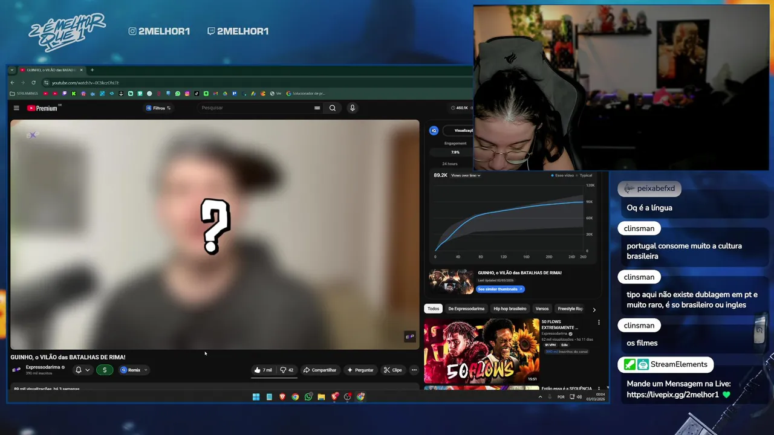Open the Windows Start menu
This screenshot has width=774, height=435.
(256, 397)
